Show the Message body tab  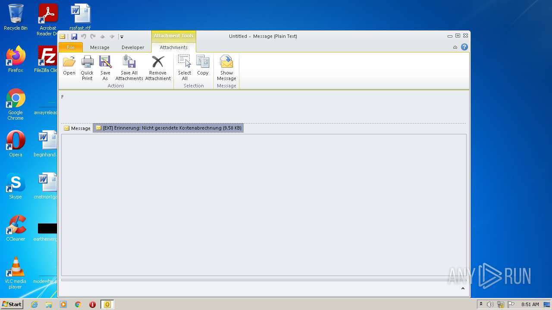77,128
